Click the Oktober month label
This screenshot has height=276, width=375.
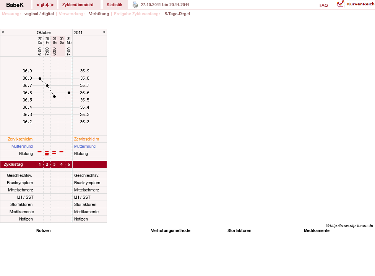[x=44, y=33]
